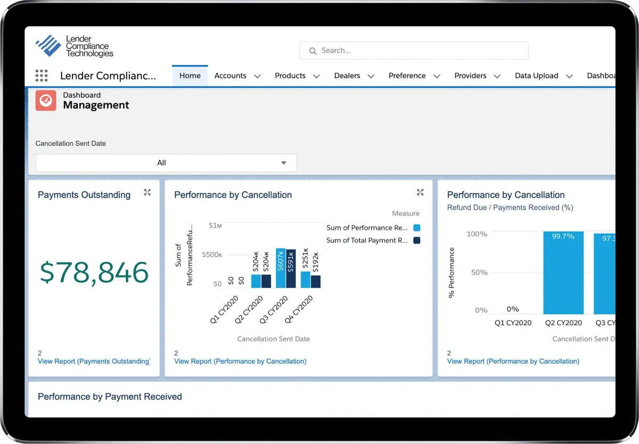Expand the Products tab chevron
The height and width of the screenshot is (444, 639).
pos(316,76)
